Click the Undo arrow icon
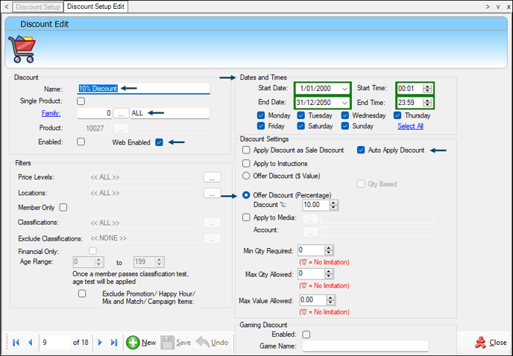This screenshot has height=356, width=513. click(202, 343)
